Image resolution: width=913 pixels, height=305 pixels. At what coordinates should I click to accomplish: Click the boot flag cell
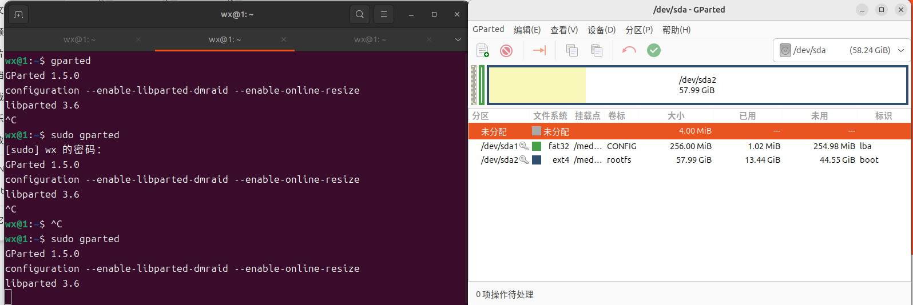pyautogui.click(x=869, y=160)
